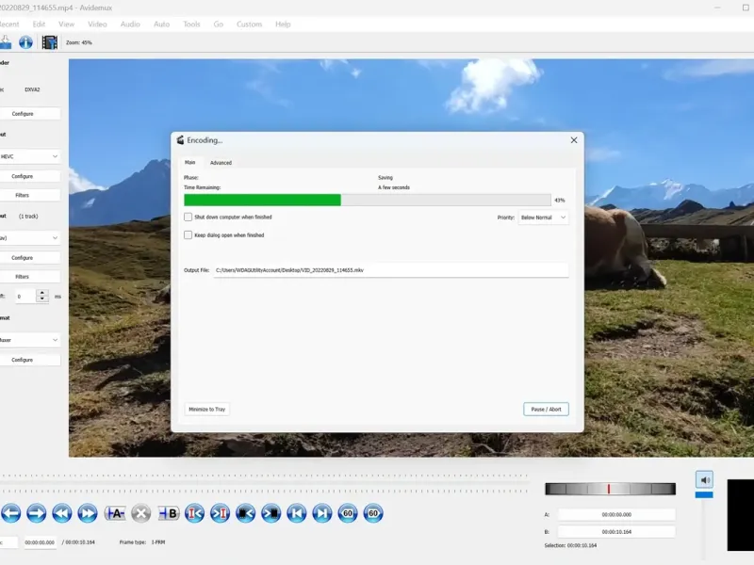Seek to next black frame

270,513
